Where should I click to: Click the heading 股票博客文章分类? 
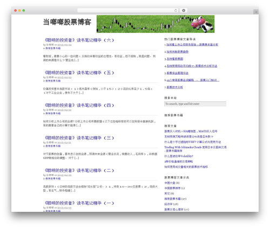(x=177, y=177)
